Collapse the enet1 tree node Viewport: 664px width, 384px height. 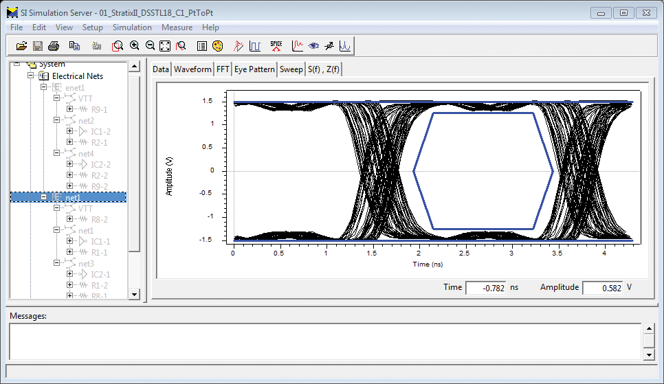point(43,87)
